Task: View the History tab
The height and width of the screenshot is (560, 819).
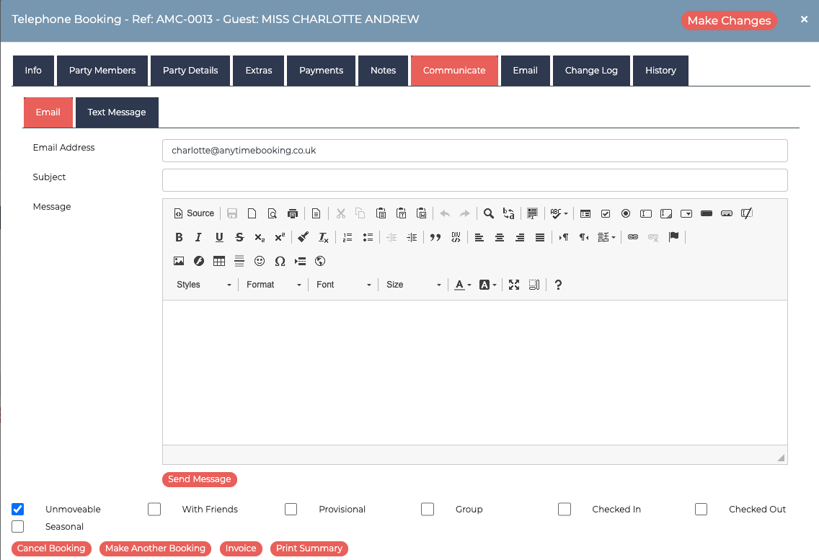Action: pyautogui.click(x=660, y=71)
